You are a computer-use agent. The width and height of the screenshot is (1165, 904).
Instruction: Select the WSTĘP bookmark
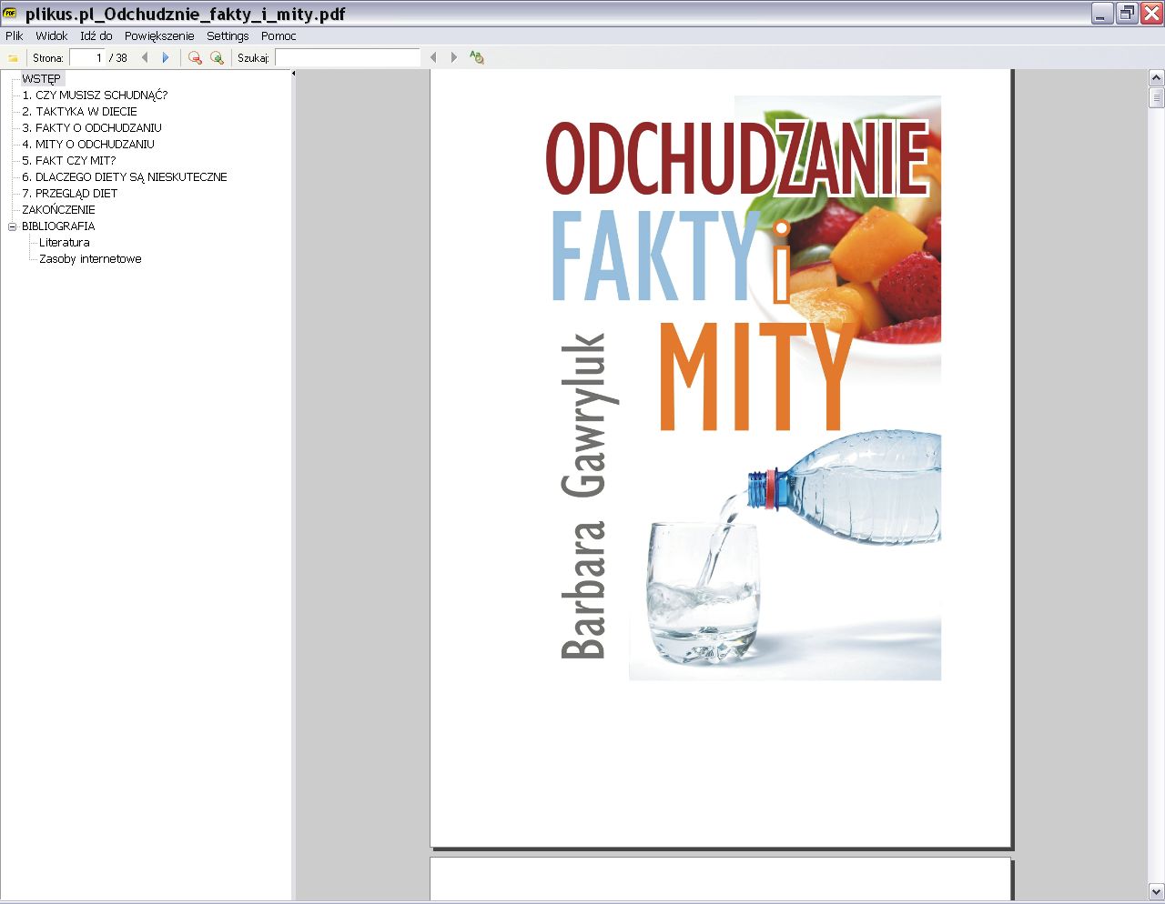click(41, 78)
